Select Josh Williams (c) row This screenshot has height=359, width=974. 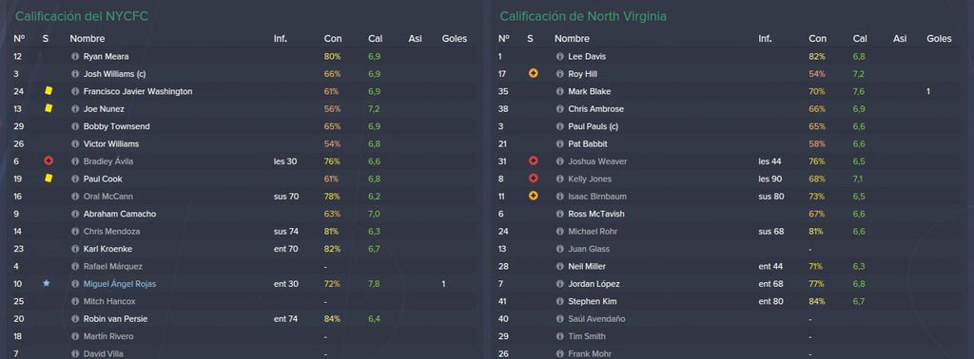tap(243, 74)
